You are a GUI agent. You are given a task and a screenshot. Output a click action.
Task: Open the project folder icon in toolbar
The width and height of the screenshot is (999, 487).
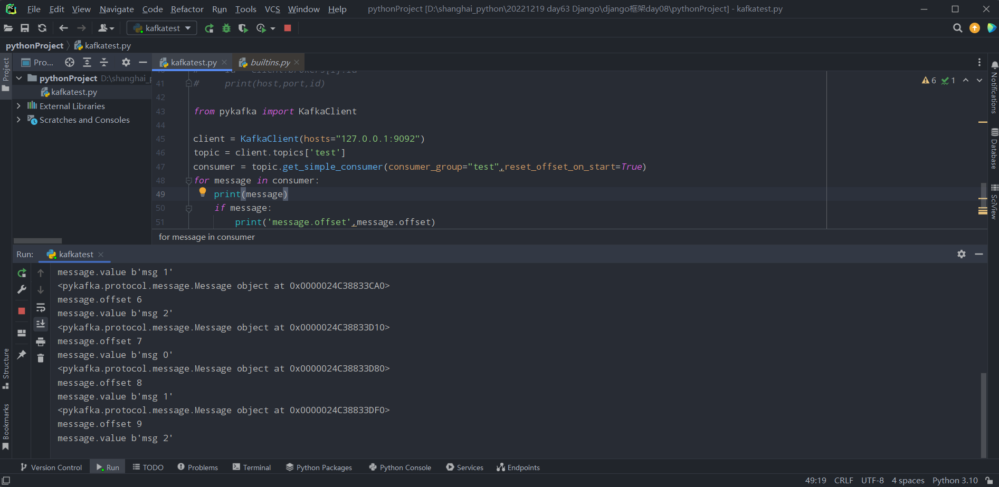point(8,28)
